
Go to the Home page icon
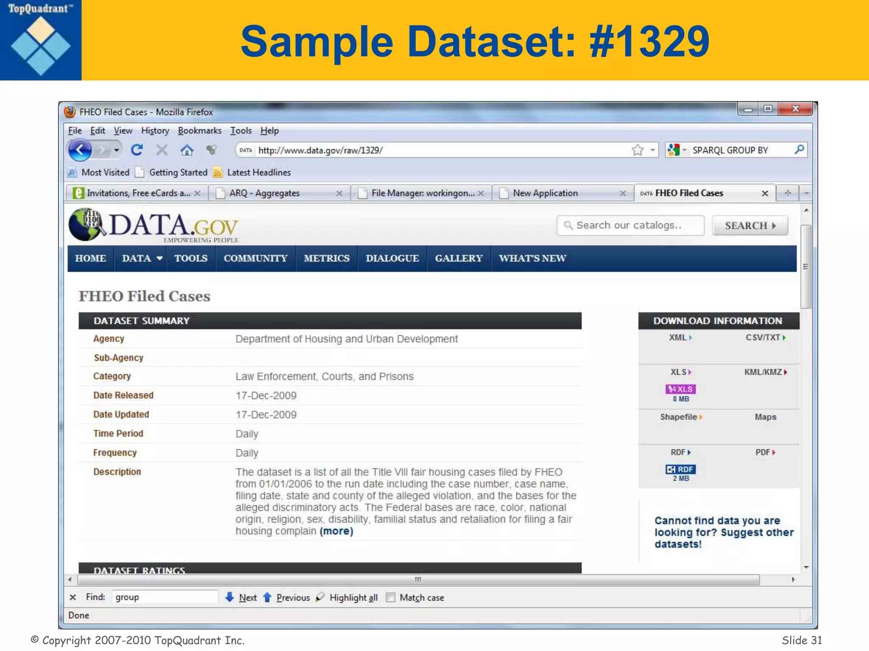tap(187, 150)
